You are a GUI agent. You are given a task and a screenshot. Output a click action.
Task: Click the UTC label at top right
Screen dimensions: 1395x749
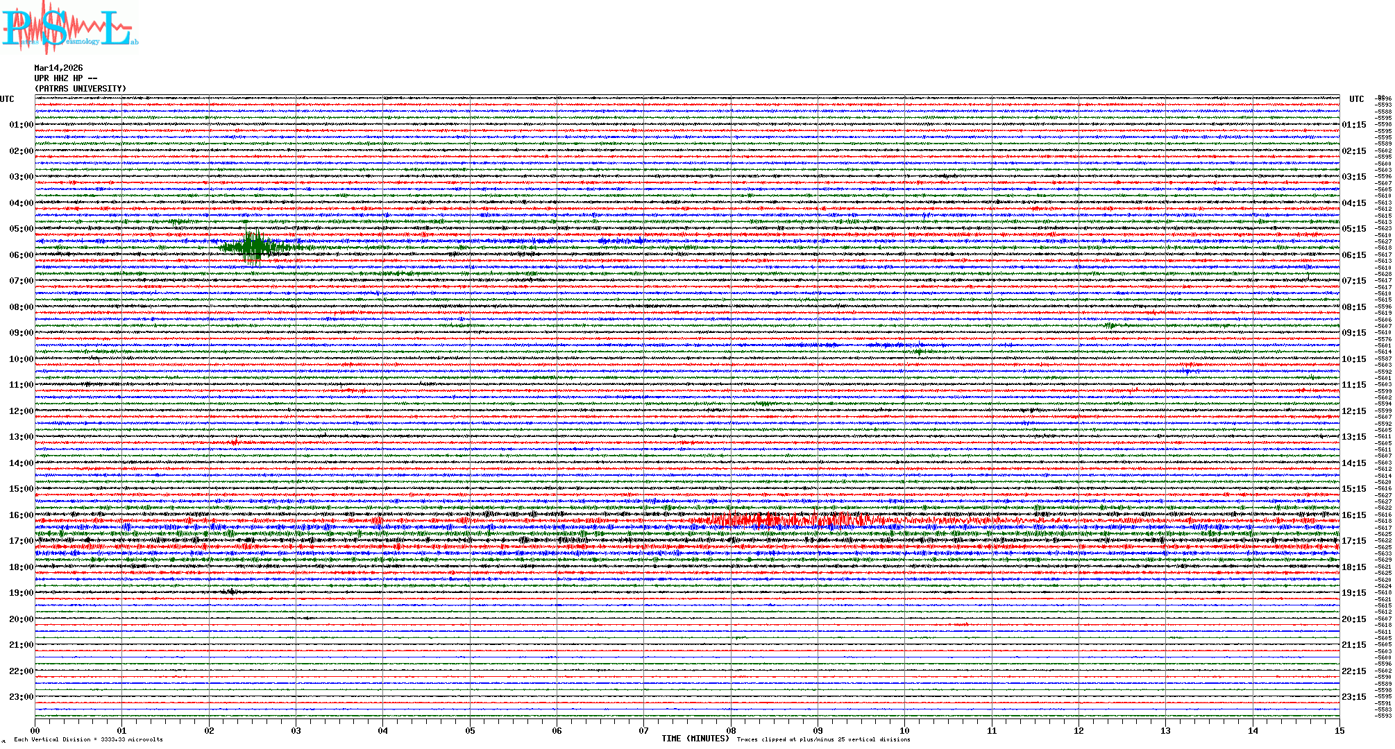coord(1356,99)
